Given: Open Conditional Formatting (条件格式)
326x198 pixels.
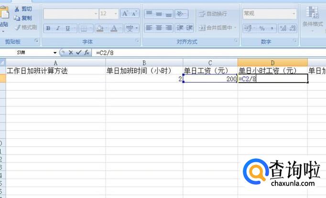Looking at the screenshot, I should pos(313,19).
